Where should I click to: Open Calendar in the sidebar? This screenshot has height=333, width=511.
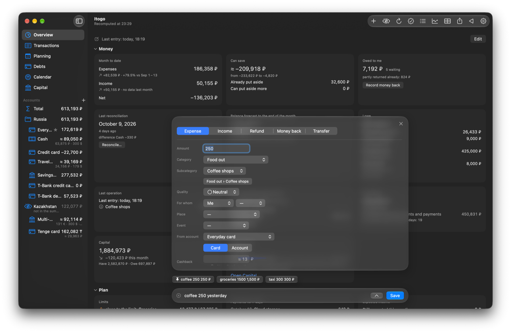click(53, 77)
